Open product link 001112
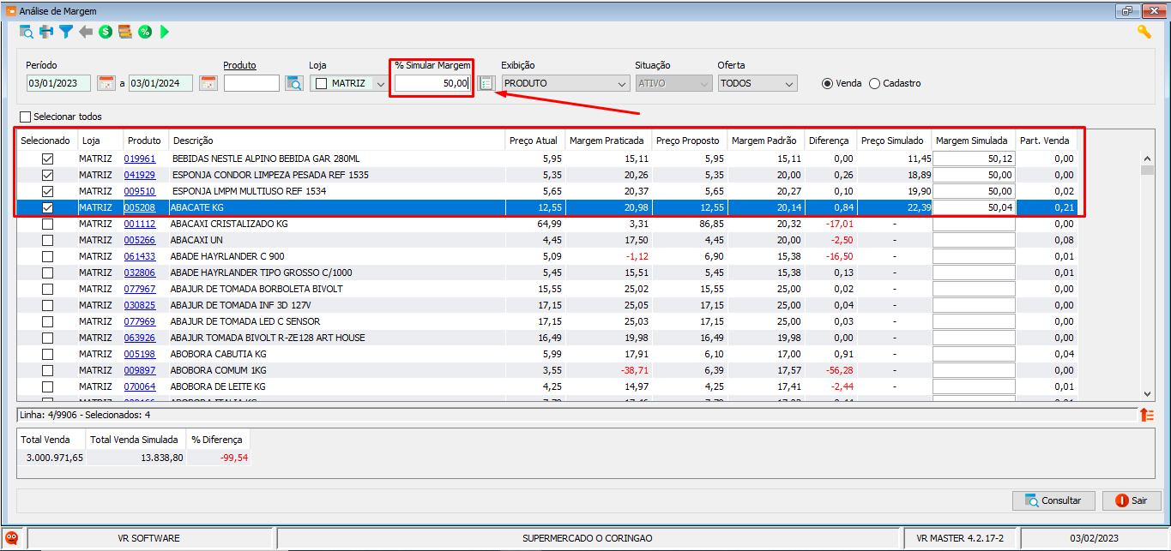 tap(140, 224)
